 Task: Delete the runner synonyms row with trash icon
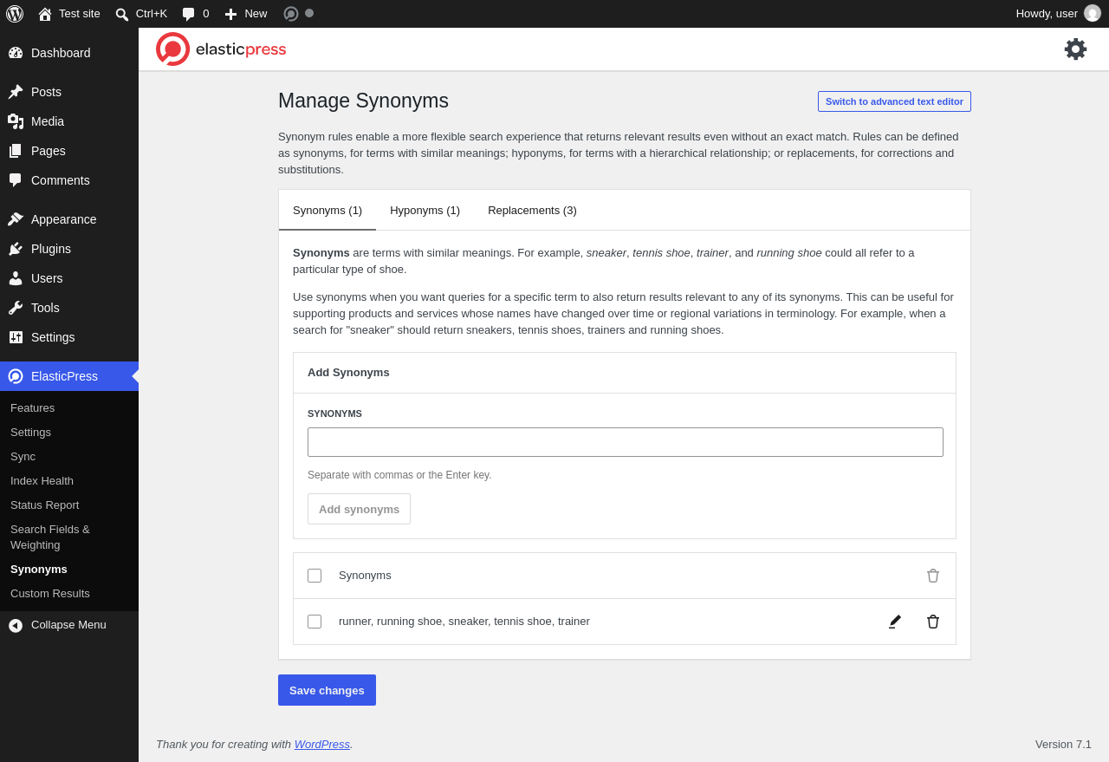click(933, 622)
